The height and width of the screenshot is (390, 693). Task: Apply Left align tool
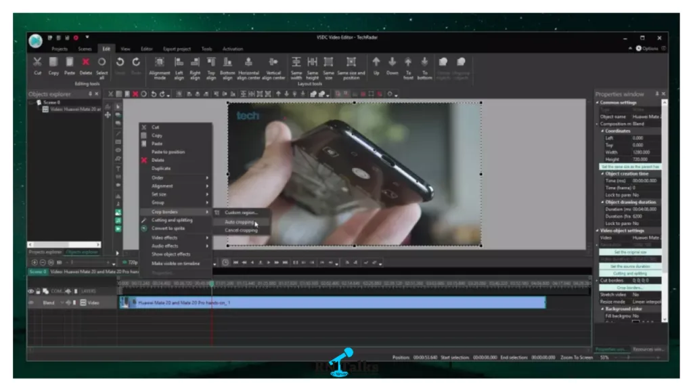pyautogui.click(x=179, y=62)
